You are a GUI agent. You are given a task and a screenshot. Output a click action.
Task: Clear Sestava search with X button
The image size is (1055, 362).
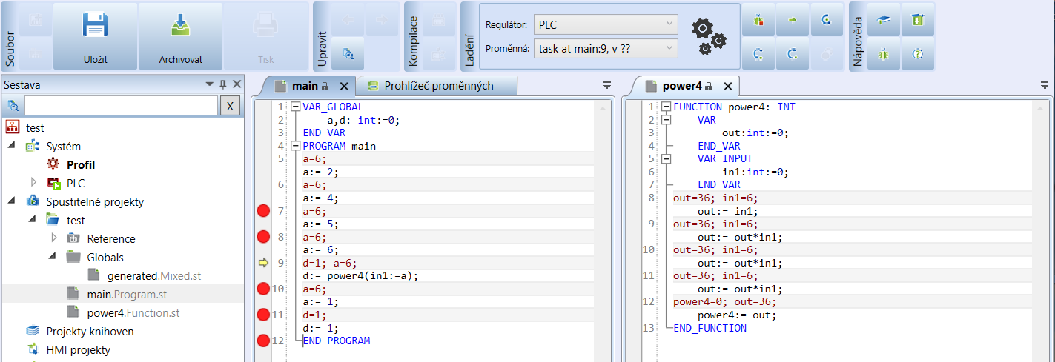230,106
